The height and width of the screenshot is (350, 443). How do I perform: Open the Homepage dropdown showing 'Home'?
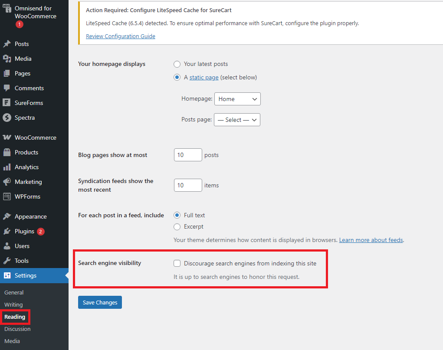pyautogui.click(x=237, y=99)
